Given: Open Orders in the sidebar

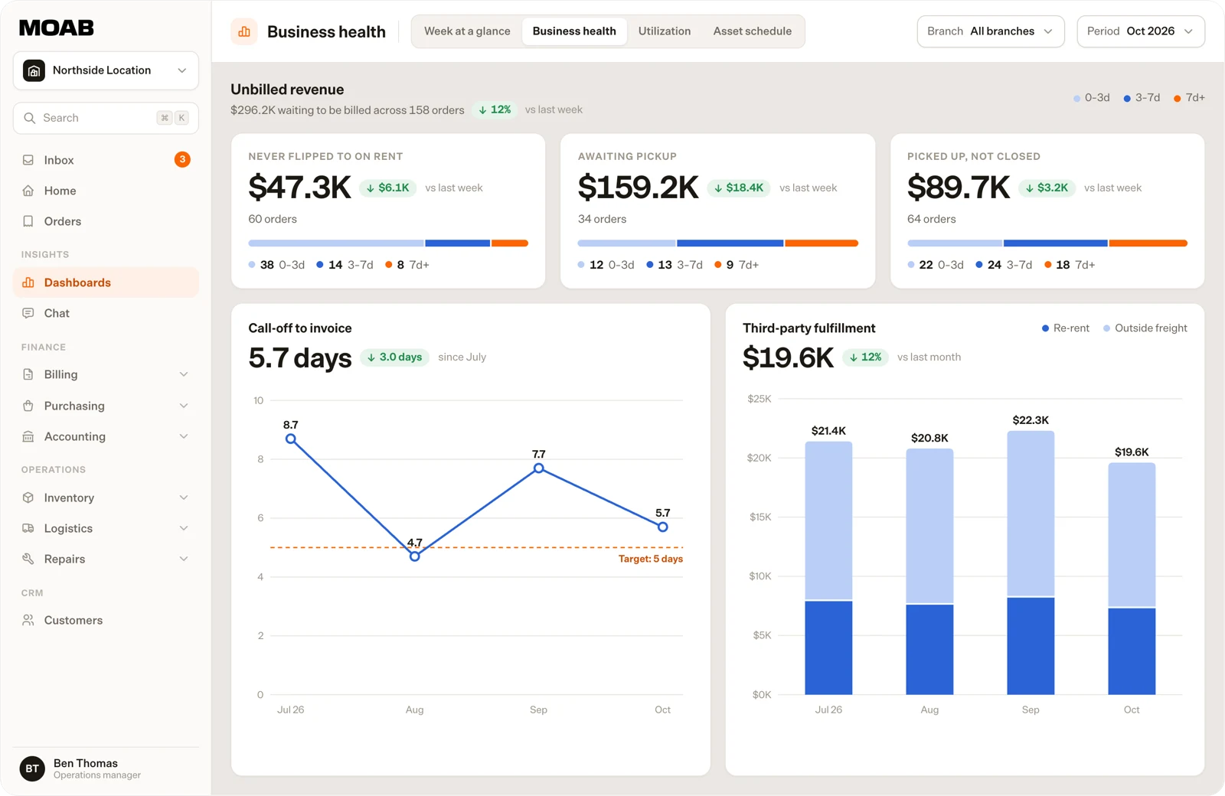Looking at the screenshot, I should point(106,221).
